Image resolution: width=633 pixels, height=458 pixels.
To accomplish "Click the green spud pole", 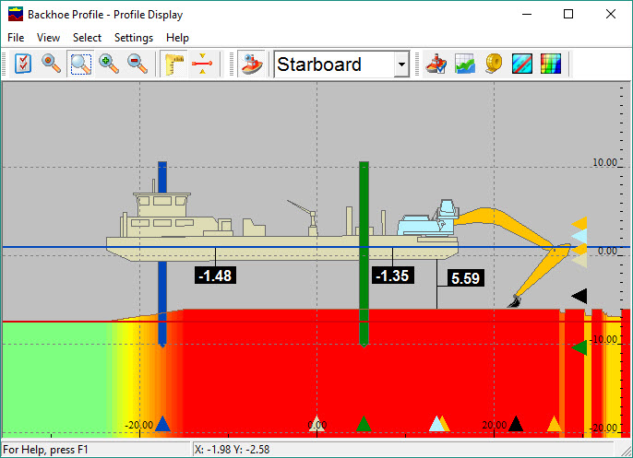I will pos(364,254).
